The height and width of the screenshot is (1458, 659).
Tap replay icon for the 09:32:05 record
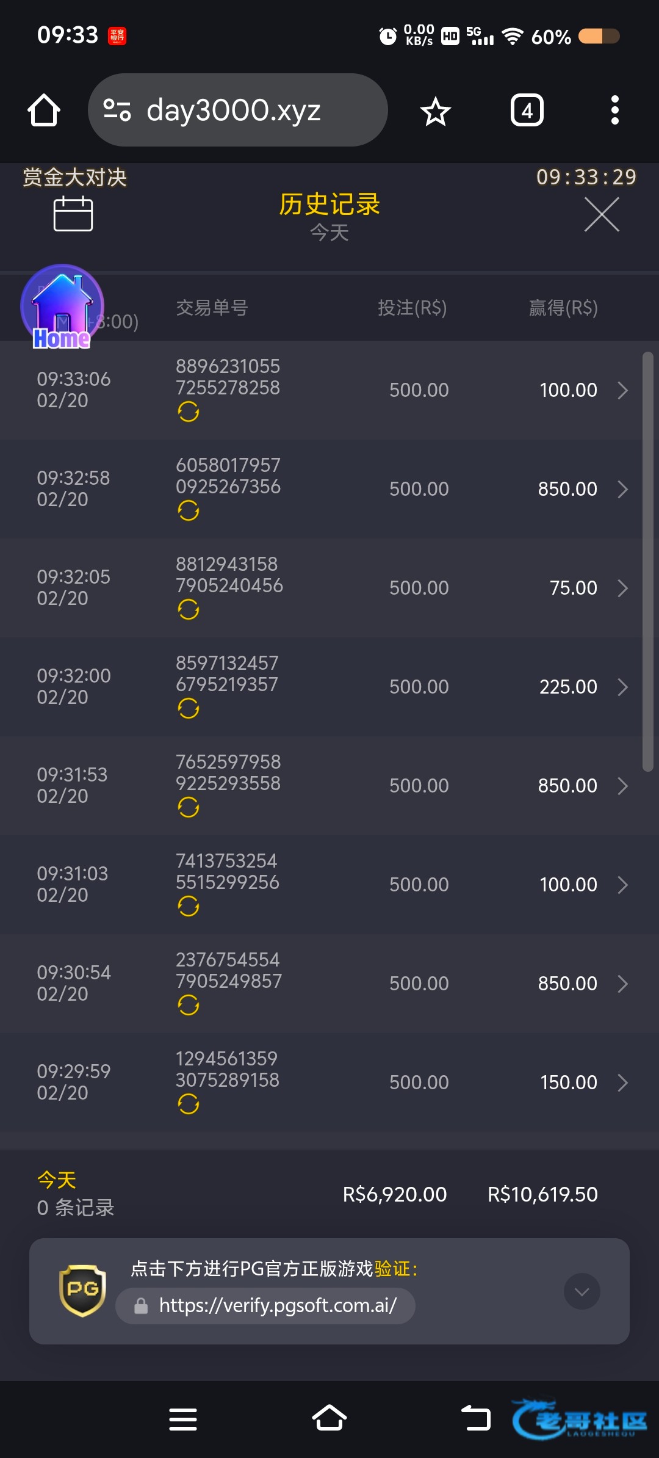click(189, 609)
